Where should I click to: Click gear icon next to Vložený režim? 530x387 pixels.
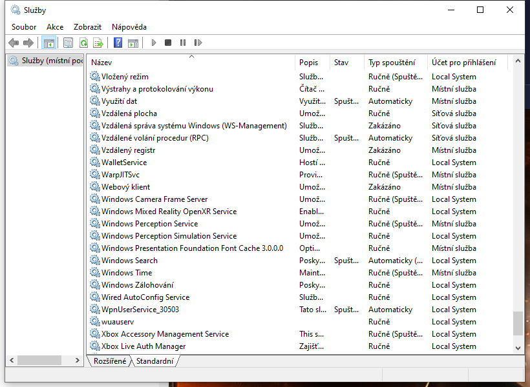95,76
